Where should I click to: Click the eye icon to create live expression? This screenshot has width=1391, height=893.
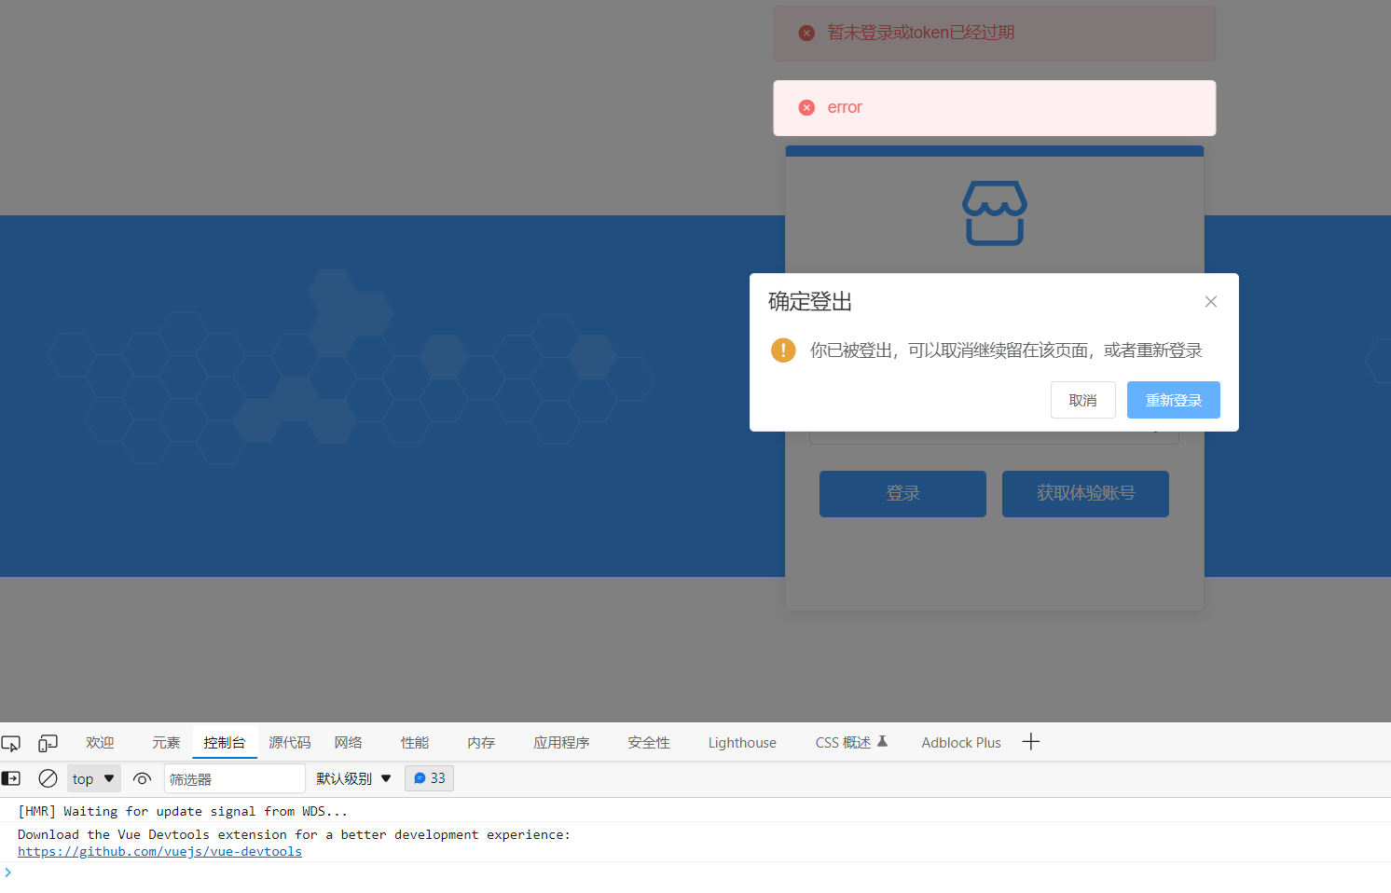click(142, 778)
